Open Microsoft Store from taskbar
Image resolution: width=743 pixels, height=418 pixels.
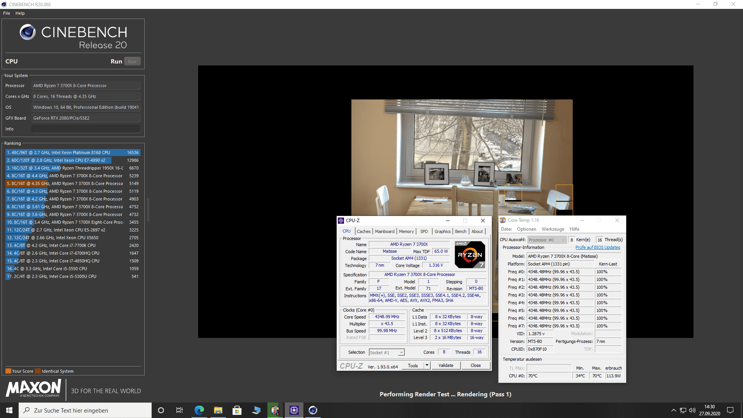click(x=237, y=410)
